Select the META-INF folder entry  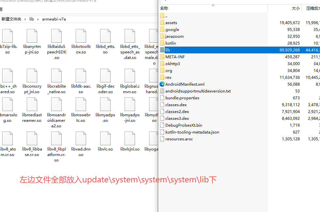pos(175,57)
